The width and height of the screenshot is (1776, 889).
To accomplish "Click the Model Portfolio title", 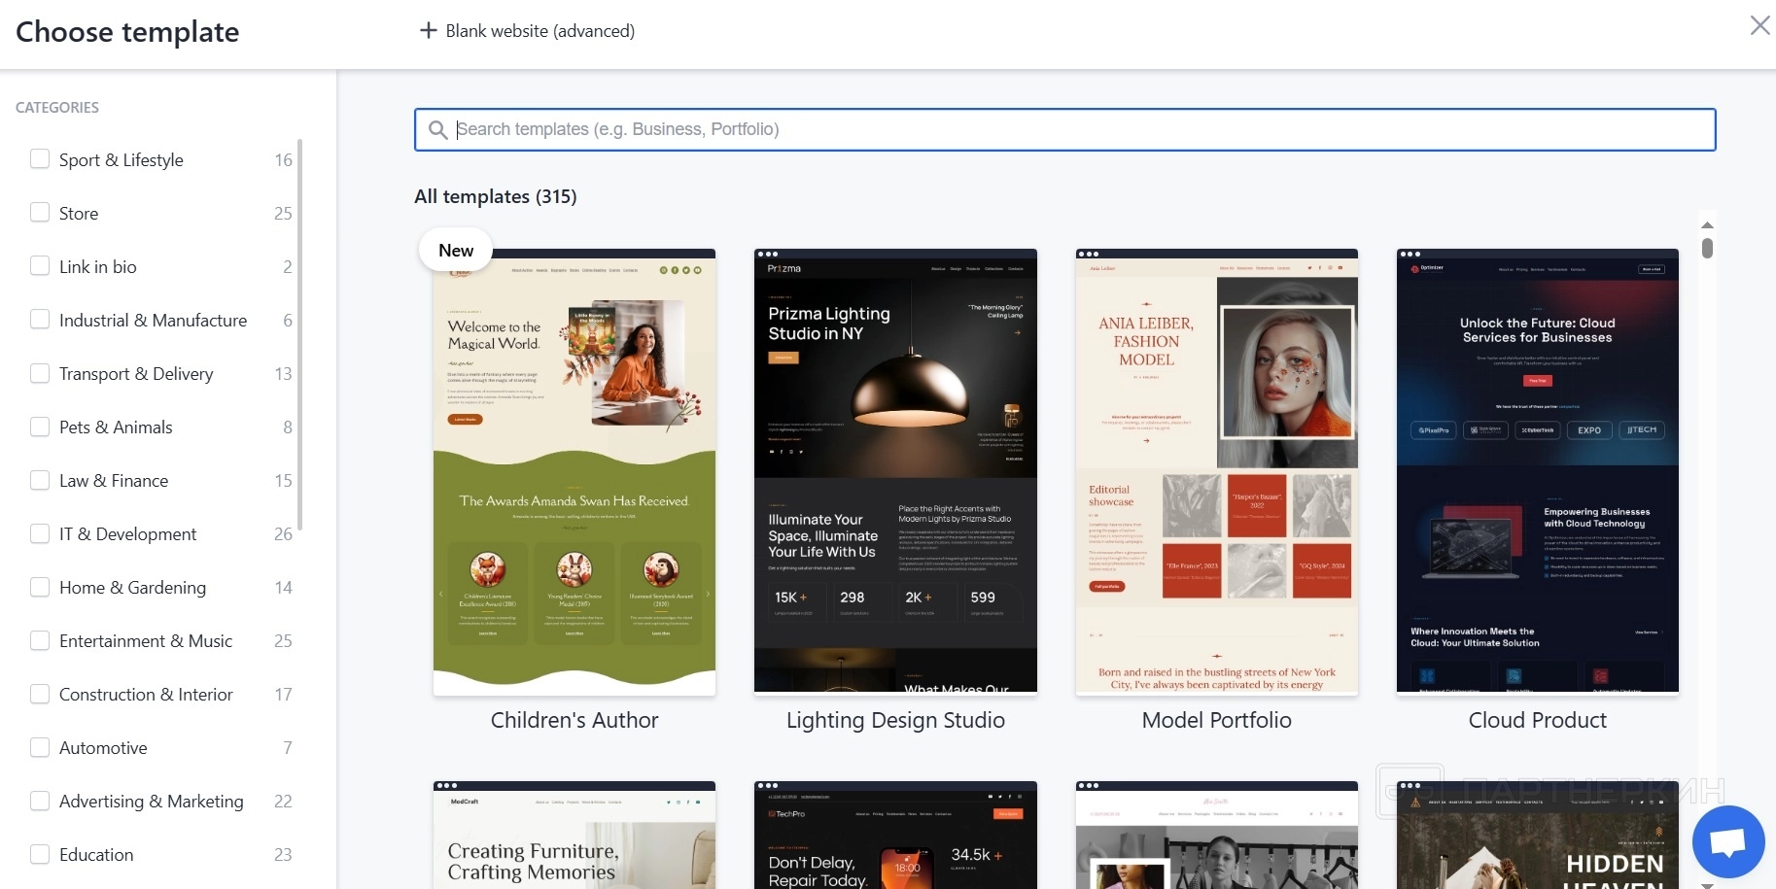I will pos(1217,720).
